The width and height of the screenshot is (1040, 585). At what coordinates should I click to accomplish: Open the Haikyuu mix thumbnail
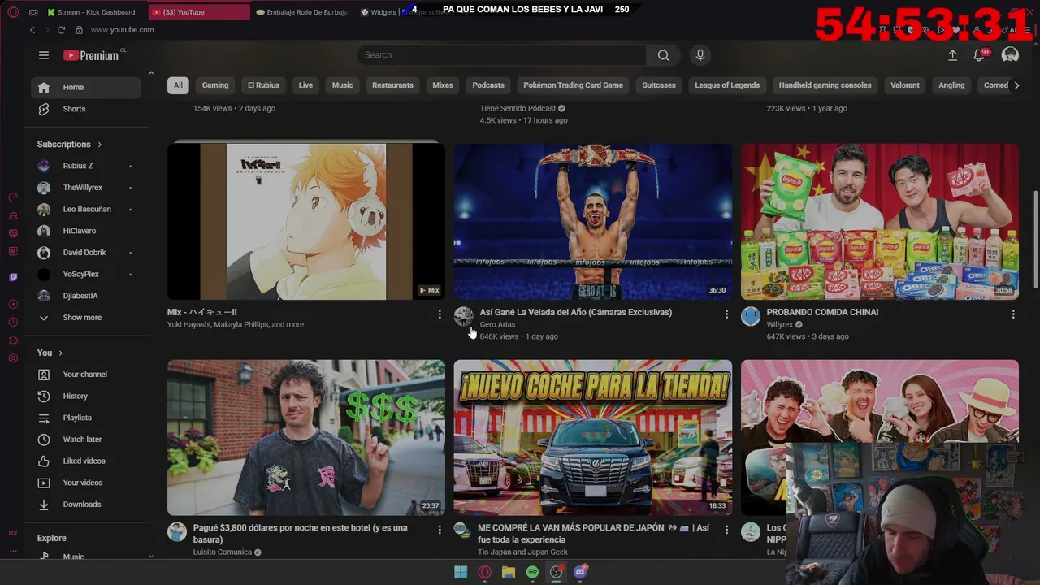[x=306, y=222]
